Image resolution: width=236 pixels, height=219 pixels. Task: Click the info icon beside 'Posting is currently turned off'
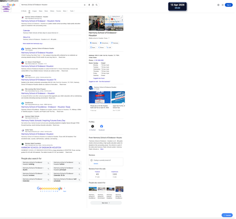92,160
